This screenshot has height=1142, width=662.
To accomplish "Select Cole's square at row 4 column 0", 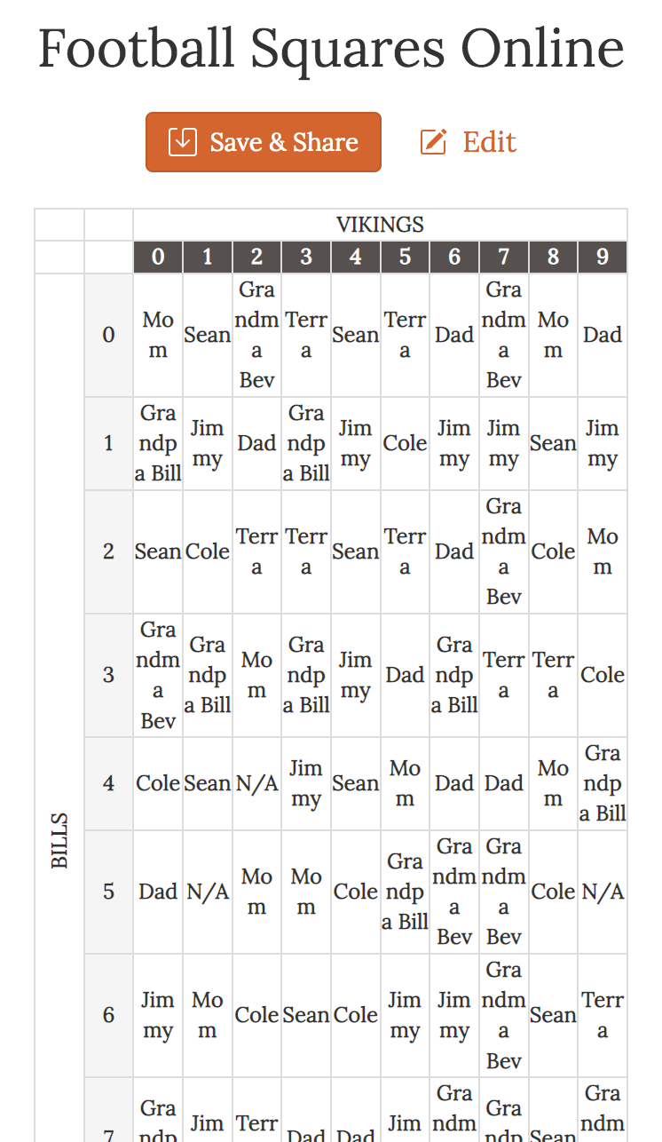I will (x=157, y=782).
